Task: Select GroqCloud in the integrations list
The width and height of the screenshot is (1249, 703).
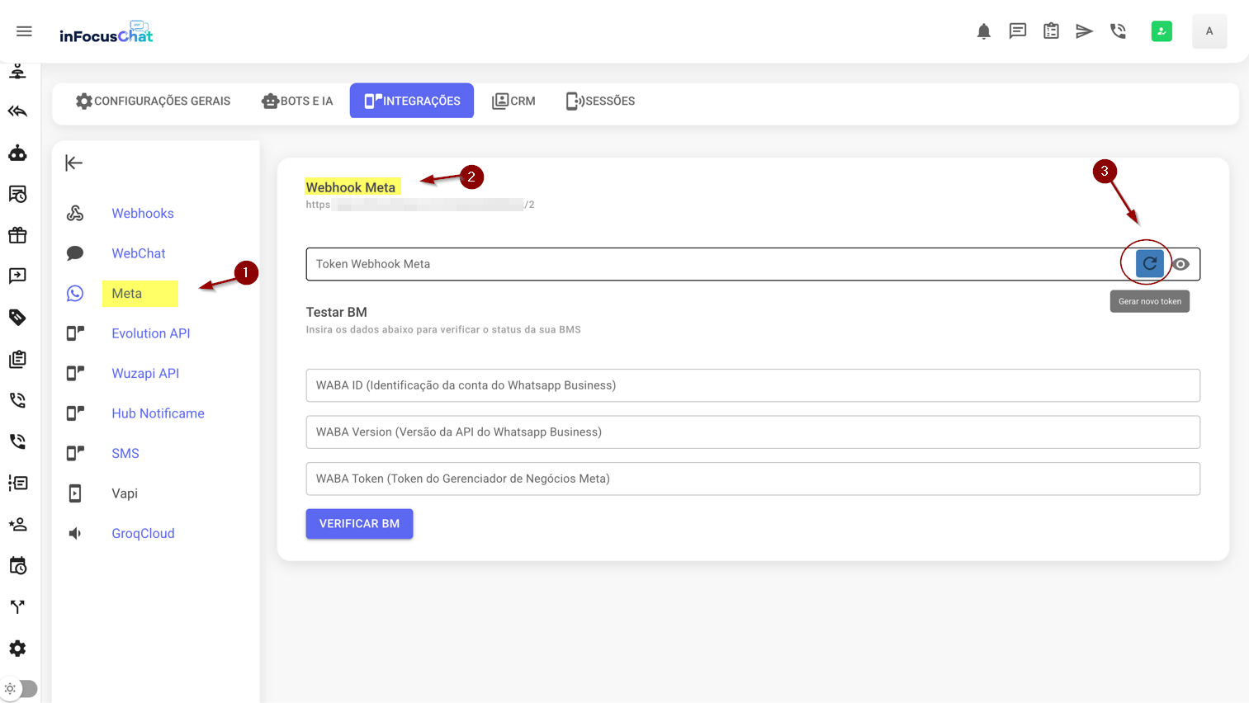Action: click(x=143, y=533)
